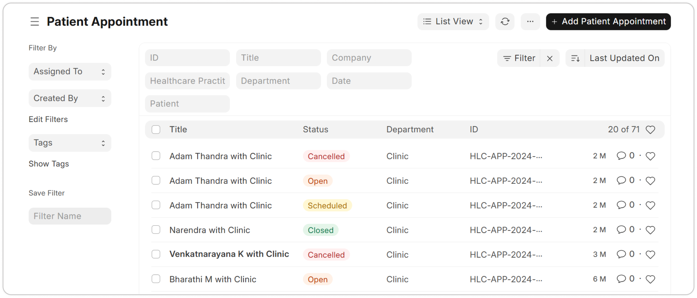Like the Venkatnarayana K with Clinic row

click(650, 255)
